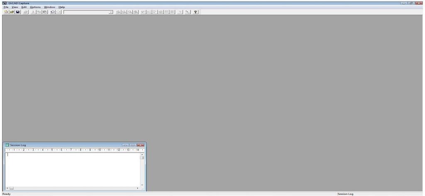Click the Copy toolbar icon
425x196 pixels.
(39, 12)
